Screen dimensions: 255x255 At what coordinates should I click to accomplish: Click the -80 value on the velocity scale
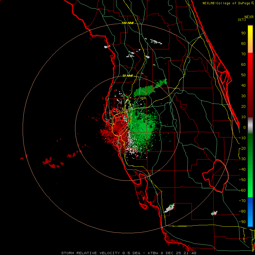coord(242,211)
